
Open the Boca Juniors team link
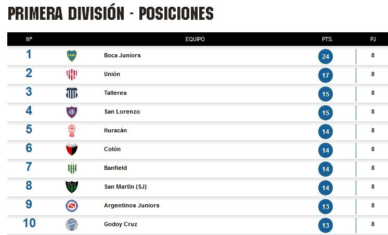coord(122,55)
